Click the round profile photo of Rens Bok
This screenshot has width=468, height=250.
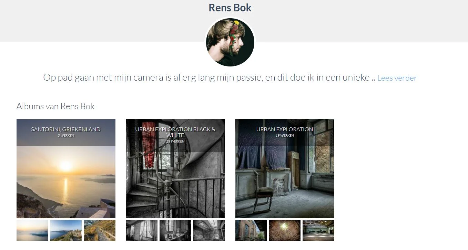pyautogui.click(x=230, y=42)
